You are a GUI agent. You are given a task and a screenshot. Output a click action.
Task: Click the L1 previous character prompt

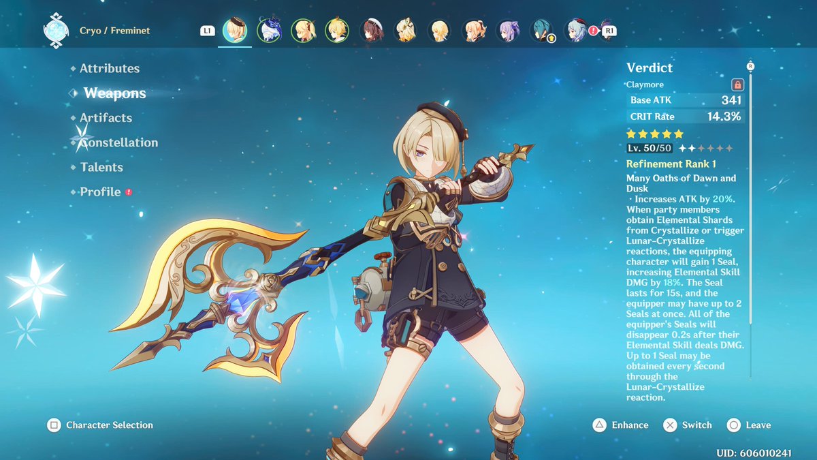[207, 31]
